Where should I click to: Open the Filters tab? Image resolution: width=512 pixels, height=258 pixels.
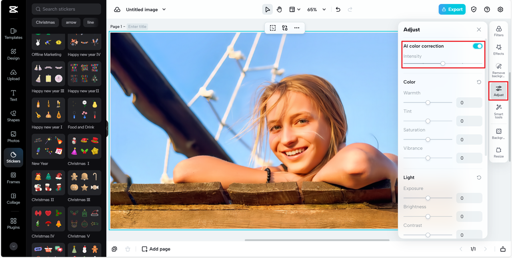click(499, 31)
